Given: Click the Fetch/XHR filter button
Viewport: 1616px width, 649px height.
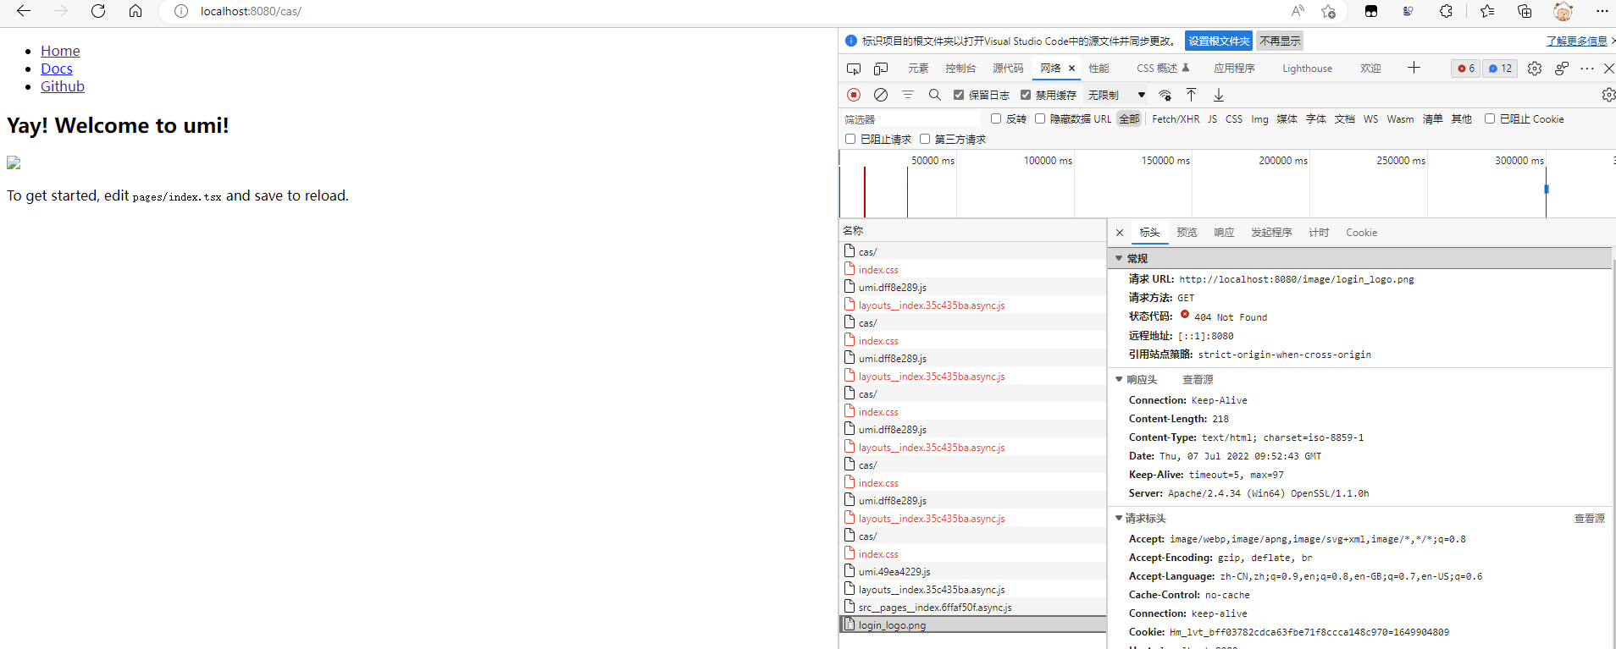Looking at the screenshot, I should coord(1176,119).
